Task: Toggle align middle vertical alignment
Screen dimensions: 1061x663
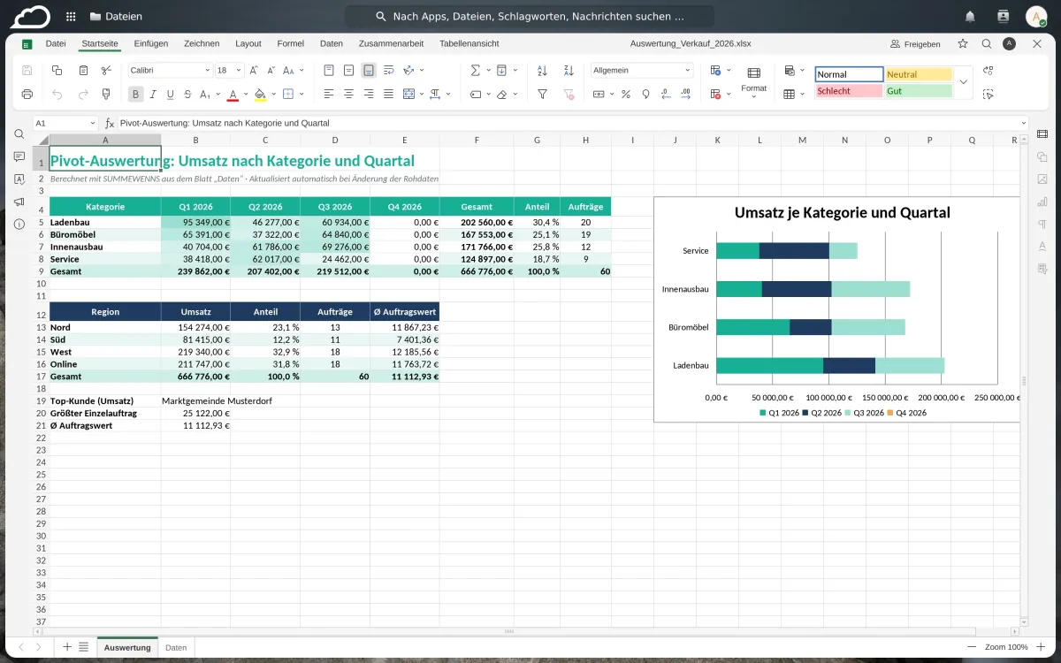Action: click(348, 70)
